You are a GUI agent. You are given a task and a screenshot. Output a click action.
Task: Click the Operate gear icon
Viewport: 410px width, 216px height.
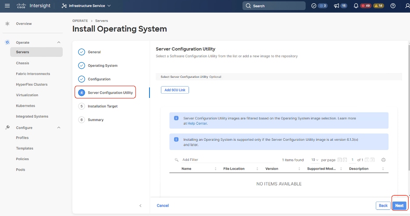[x=7, y=42]
